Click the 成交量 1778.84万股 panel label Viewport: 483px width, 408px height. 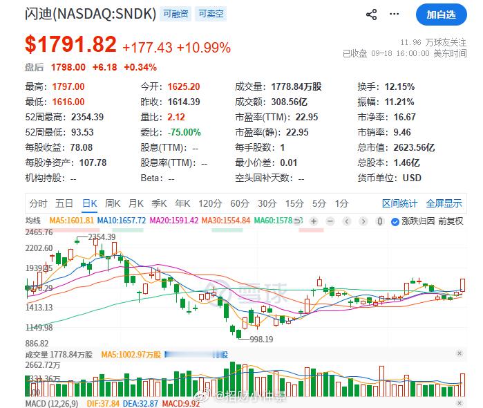click(59, 355)
